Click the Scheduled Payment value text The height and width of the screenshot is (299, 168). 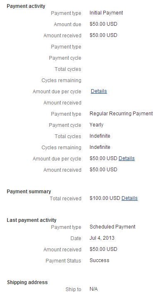pyautogui.click(x=112, y=227)
